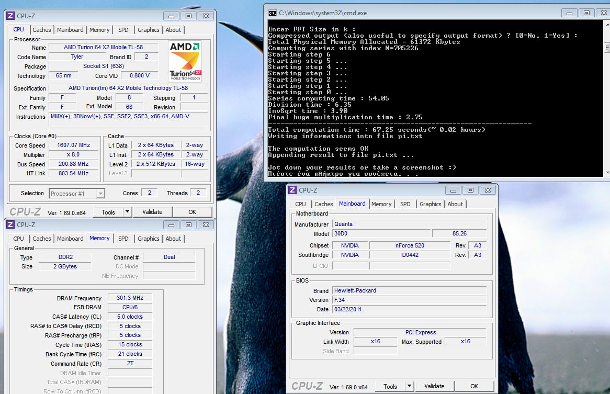Click Bank Cycle Time value 21 clocks

[130, 354]
